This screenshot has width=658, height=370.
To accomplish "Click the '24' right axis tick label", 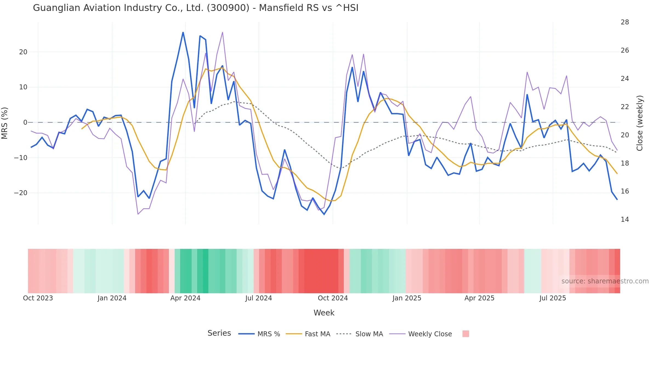I will tap(625, 79).
